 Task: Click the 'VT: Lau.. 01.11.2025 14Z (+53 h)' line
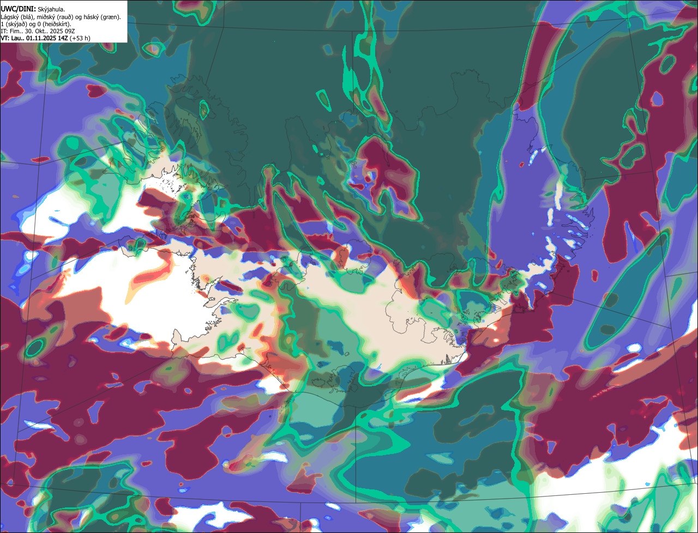pos(46,38)
